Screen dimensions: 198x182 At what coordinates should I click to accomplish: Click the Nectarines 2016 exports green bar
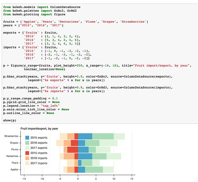100,156
